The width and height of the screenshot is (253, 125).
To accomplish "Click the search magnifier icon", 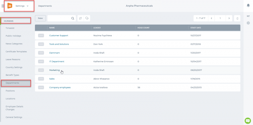I will tap(73, 18).
